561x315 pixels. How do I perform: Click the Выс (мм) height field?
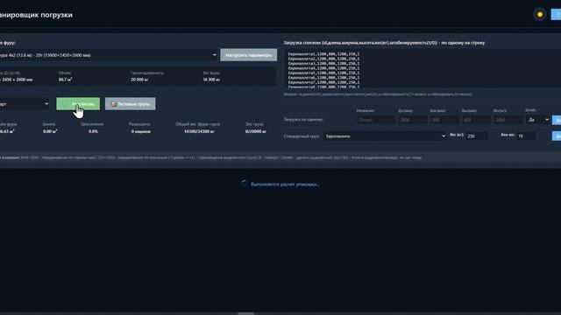pyautogui.click(x=477, y=120)
